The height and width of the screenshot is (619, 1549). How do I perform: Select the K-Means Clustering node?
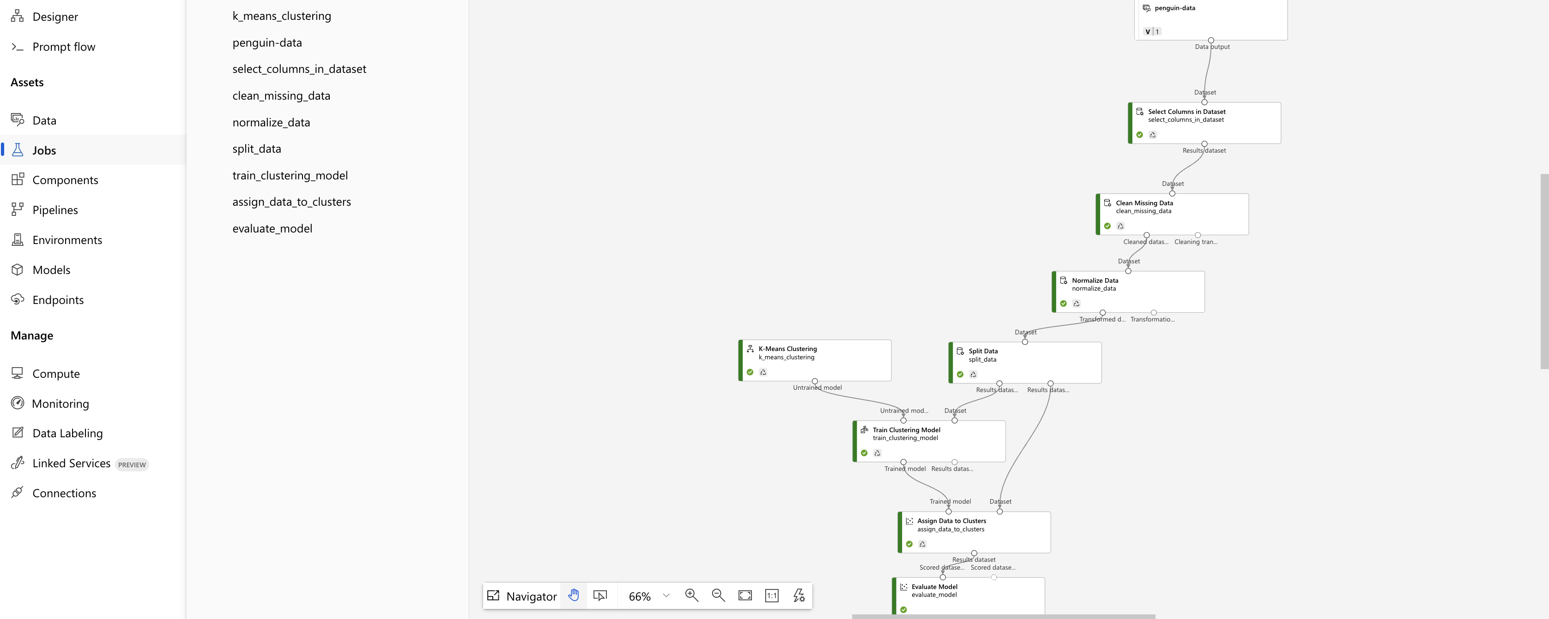pos(815,360)
